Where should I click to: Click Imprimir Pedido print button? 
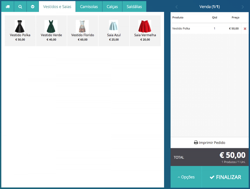(209, 143)
